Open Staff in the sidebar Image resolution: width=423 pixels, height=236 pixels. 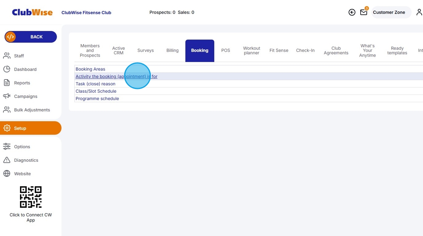pyautogui.click(x=19, y=56)
